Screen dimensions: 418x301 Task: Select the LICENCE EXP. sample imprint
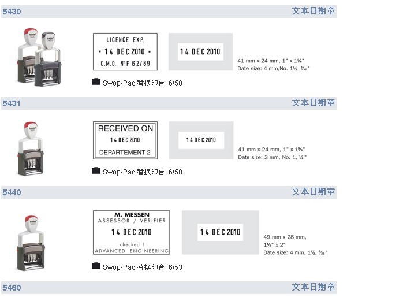pyautogui.click(x=125, y=52)
